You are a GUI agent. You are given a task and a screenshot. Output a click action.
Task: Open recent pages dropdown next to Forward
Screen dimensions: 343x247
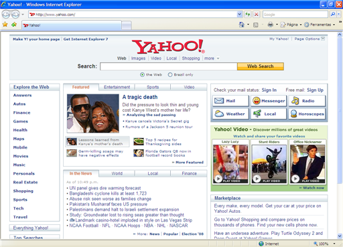click(23, 15)
